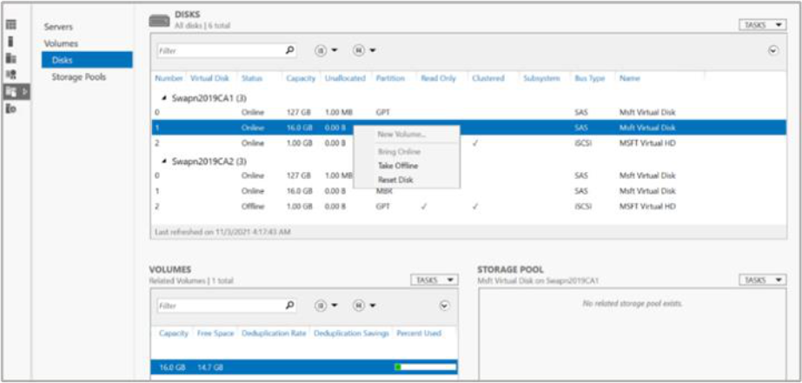Screen dimensions: 802x383
Task: Collapse the Swapn2019CA2 disk group
Action: 165,162
